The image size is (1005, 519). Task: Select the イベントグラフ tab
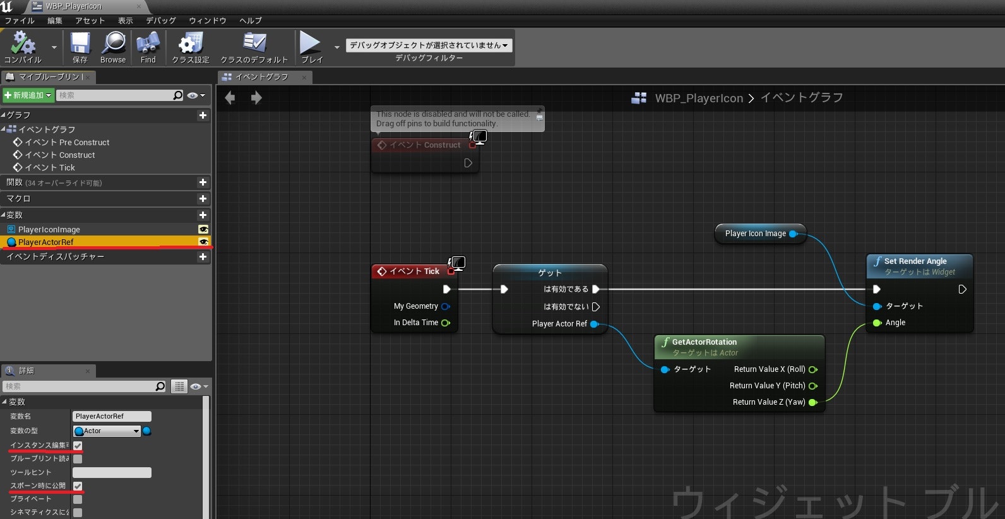point(261,77)
